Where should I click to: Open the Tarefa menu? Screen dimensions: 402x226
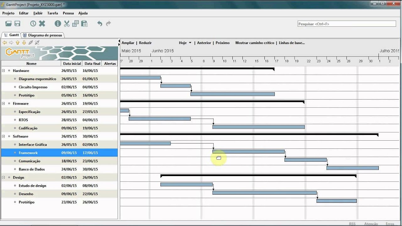click(x=53, y=13)
